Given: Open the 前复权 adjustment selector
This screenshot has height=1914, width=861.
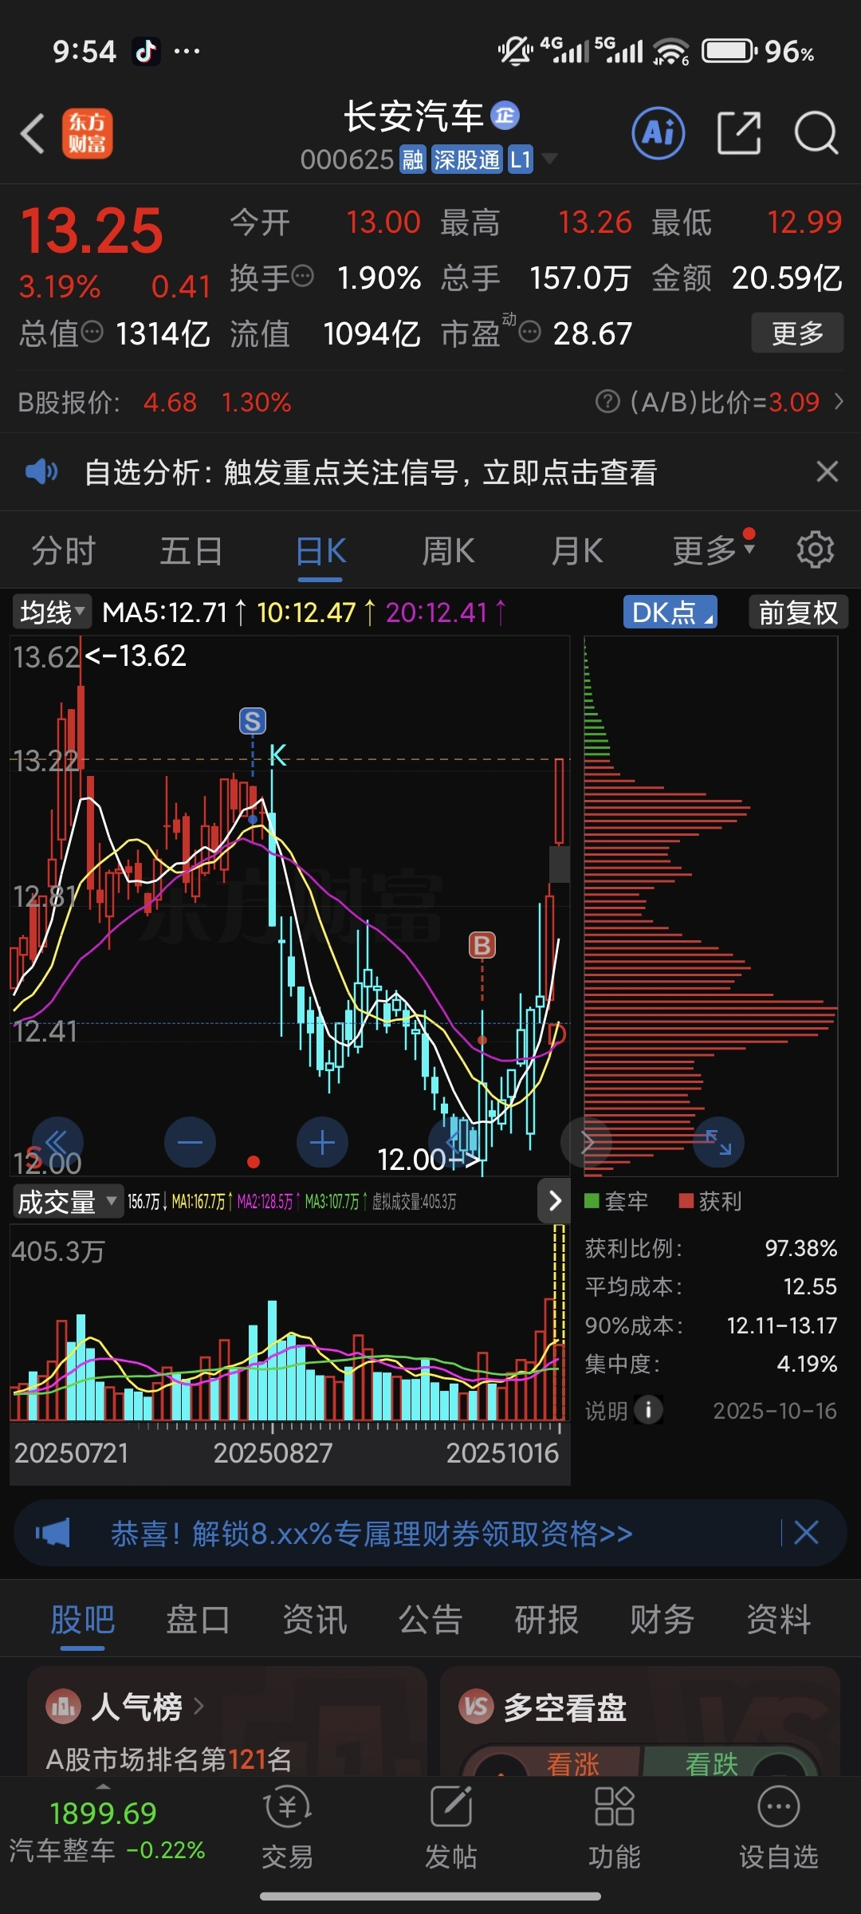Looking at the screenshot, I should [x=799, y=612].
